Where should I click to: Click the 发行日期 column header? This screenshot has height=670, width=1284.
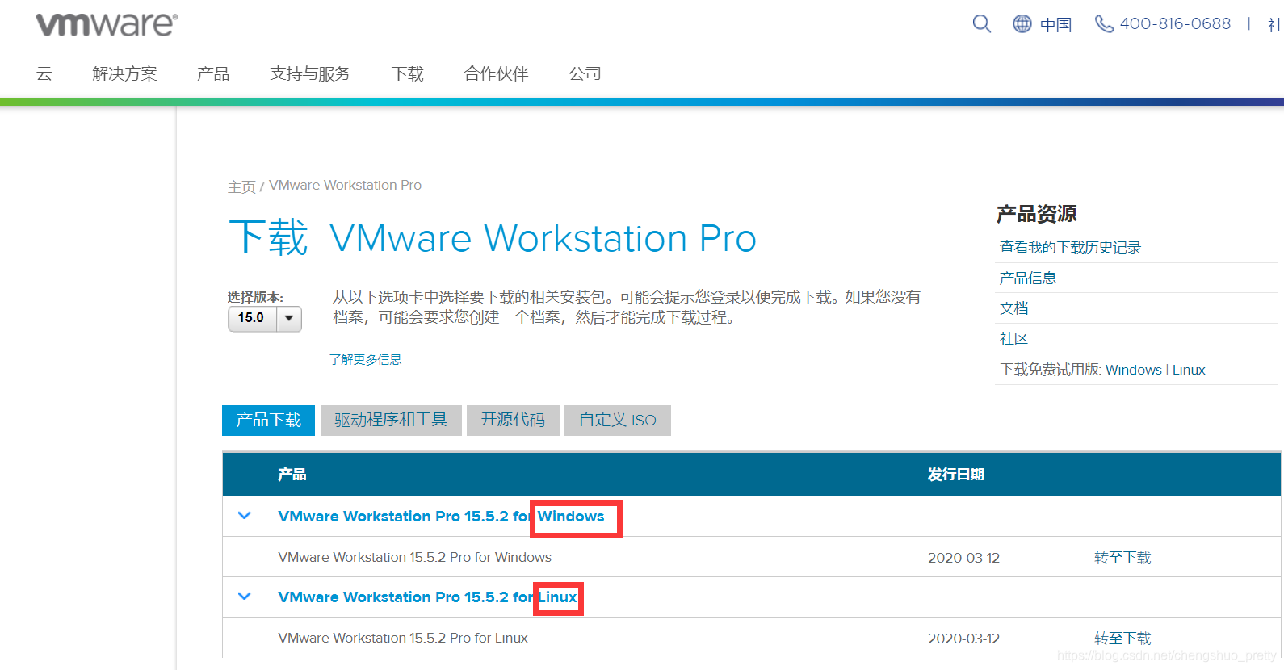[956, 474]
